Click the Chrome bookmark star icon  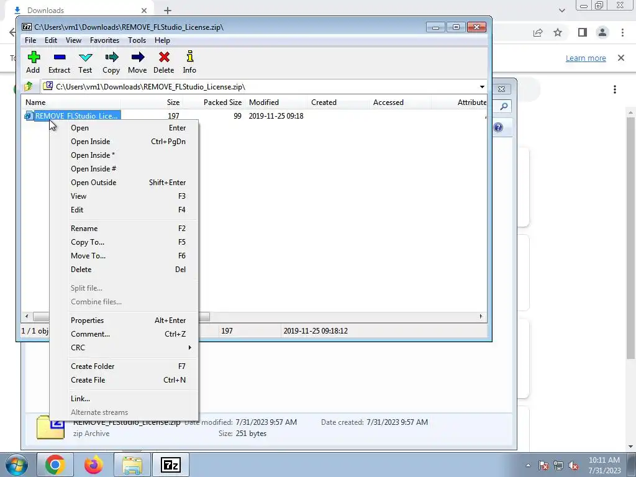[558, 32]
